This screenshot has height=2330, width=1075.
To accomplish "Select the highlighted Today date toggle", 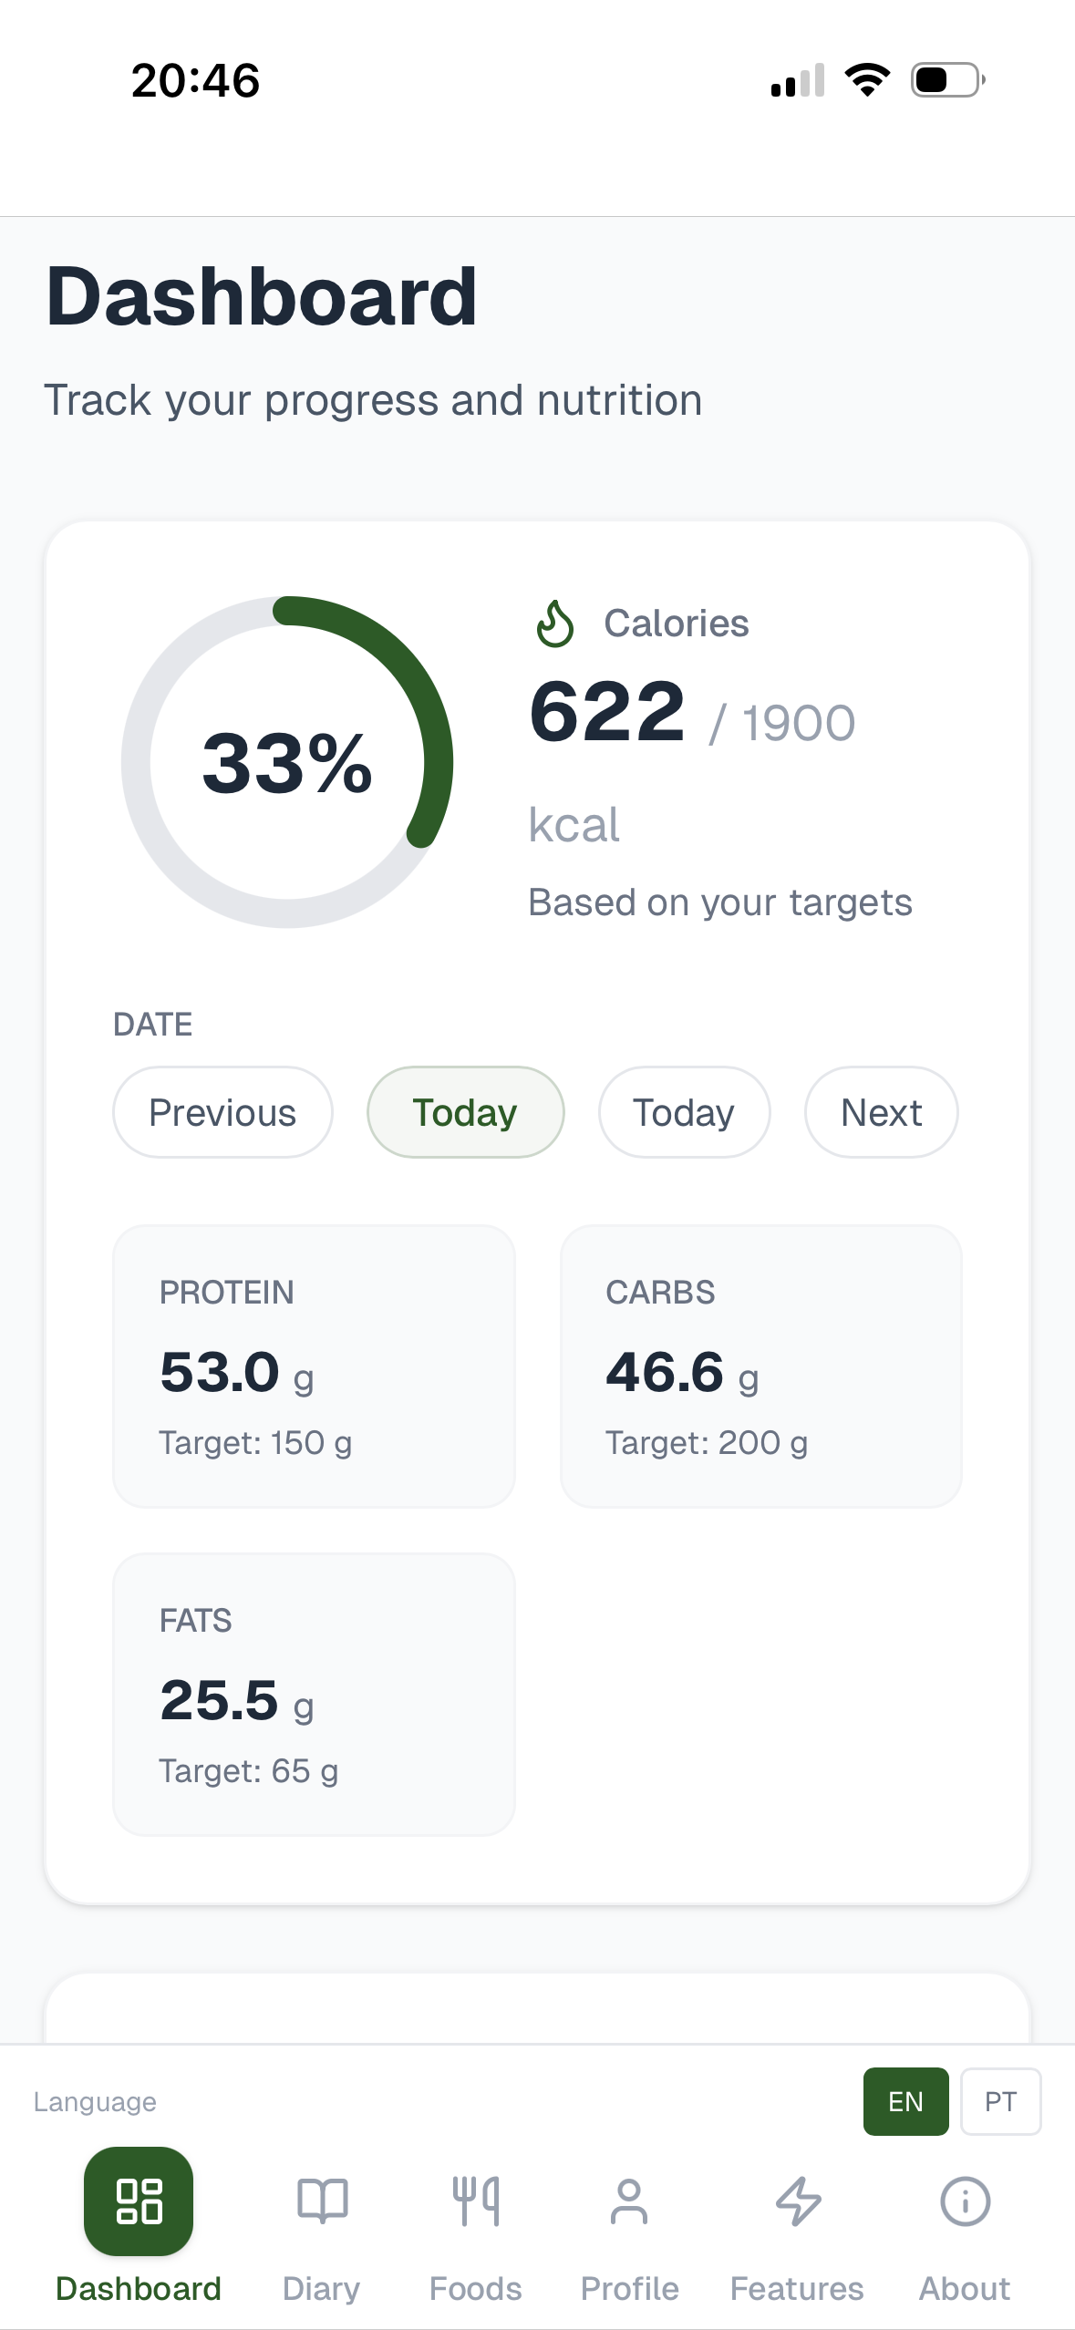I will coord(465,1112).
